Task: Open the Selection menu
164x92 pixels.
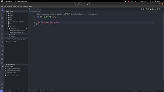Action: pyautogui.click(x=10, y=6)
